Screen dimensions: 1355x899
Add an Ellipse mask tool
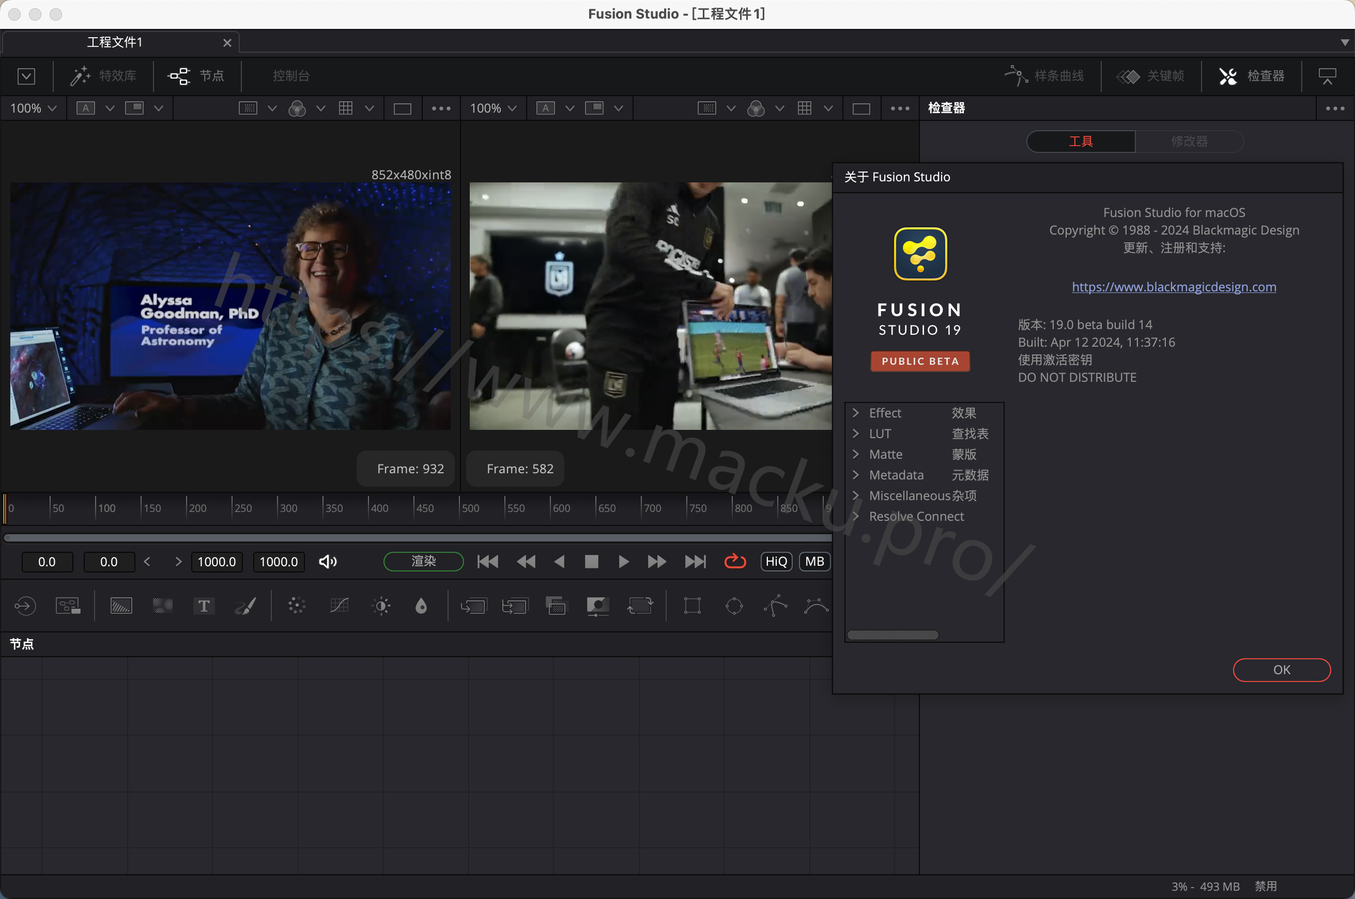[734, 606]
